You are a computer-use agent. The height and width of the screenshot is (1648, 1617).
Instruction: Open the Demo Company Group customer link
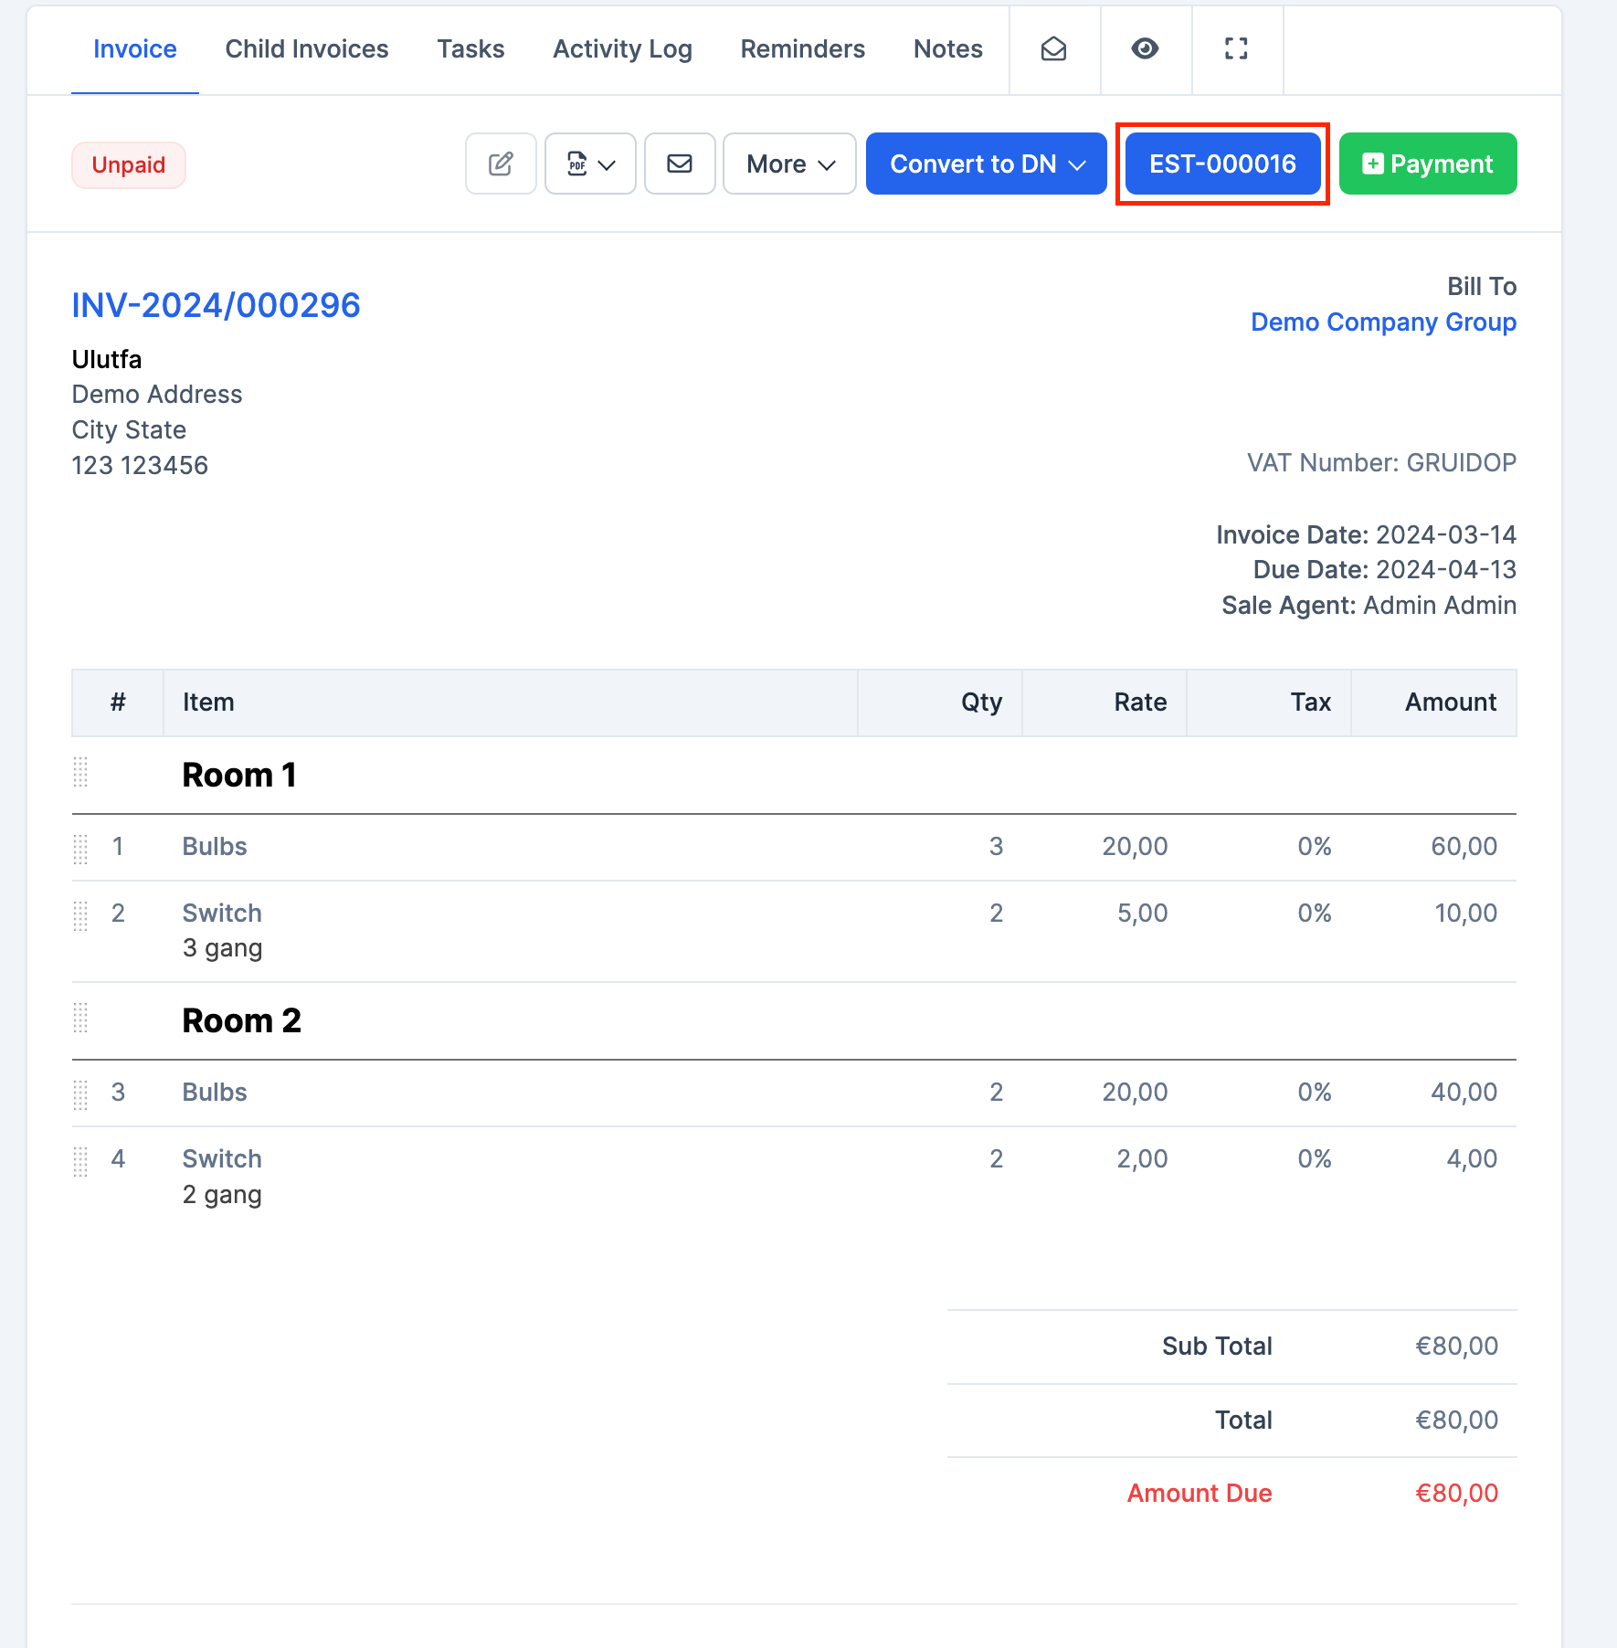coord(1382,322)
